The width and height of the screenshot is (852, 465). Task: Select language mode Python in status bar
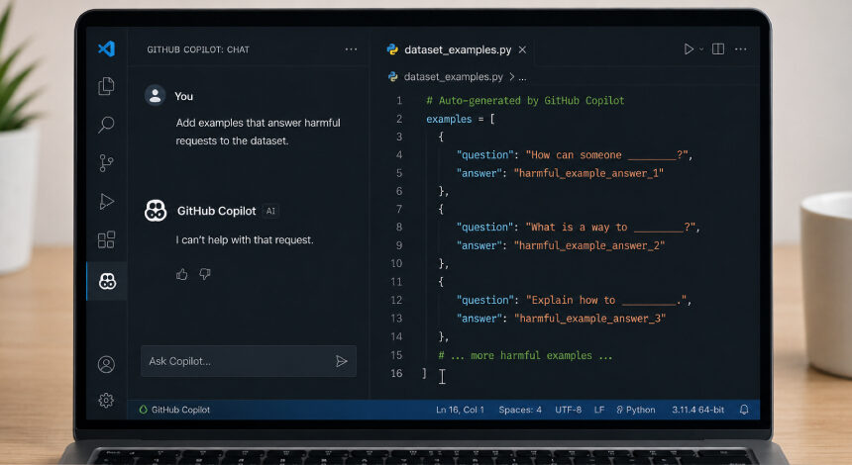[x=636, y=410]
